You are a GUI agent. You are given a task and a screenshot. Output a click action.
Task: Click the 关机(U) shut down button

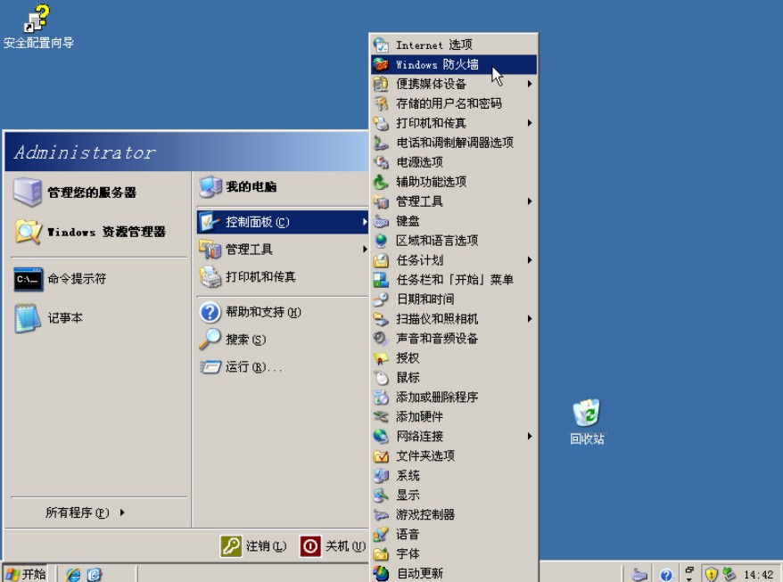333,545
